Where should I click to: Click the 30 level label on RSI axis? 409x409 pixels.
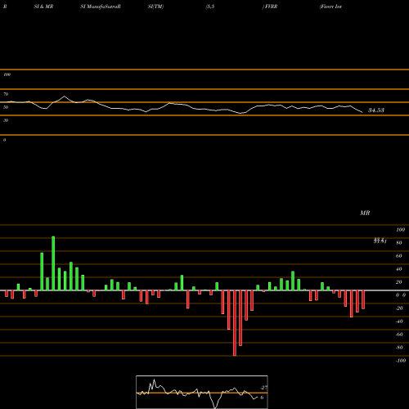(x=6, y=120)
